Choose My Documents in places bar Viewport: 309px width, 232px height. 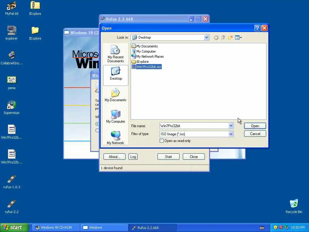tap(116, 95)
